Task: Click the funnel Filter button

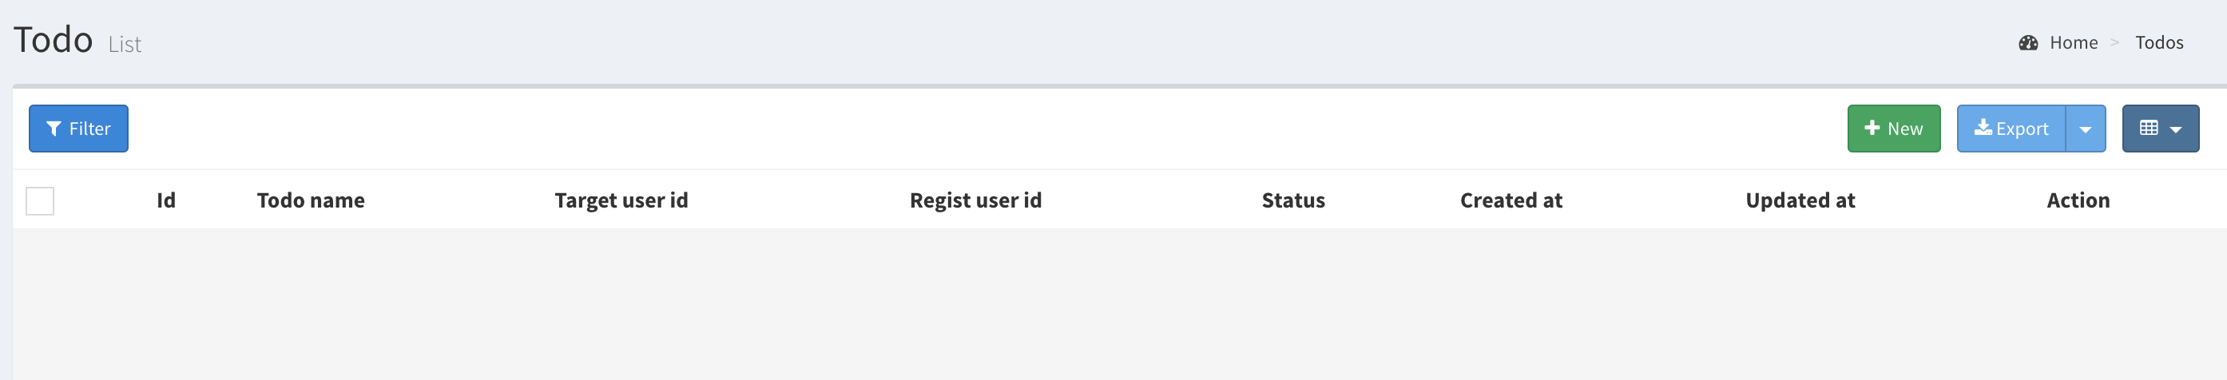Action: coord(78,129)
